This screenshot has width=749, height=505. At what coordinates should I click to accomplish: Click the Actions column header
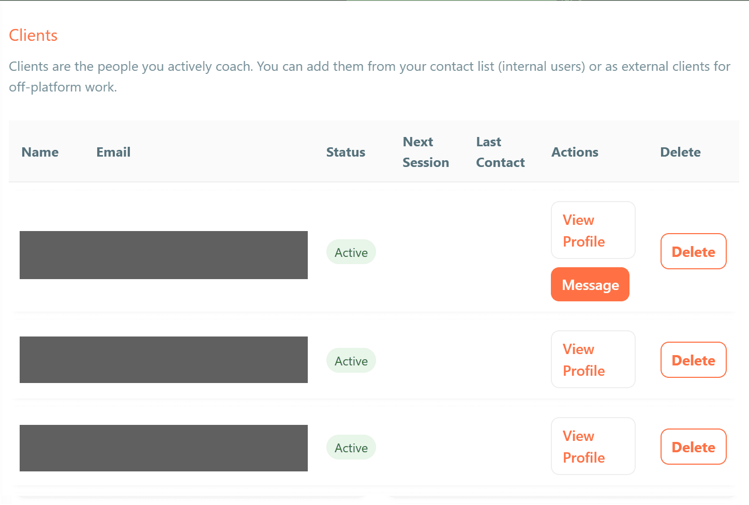(x=575, y=152)
